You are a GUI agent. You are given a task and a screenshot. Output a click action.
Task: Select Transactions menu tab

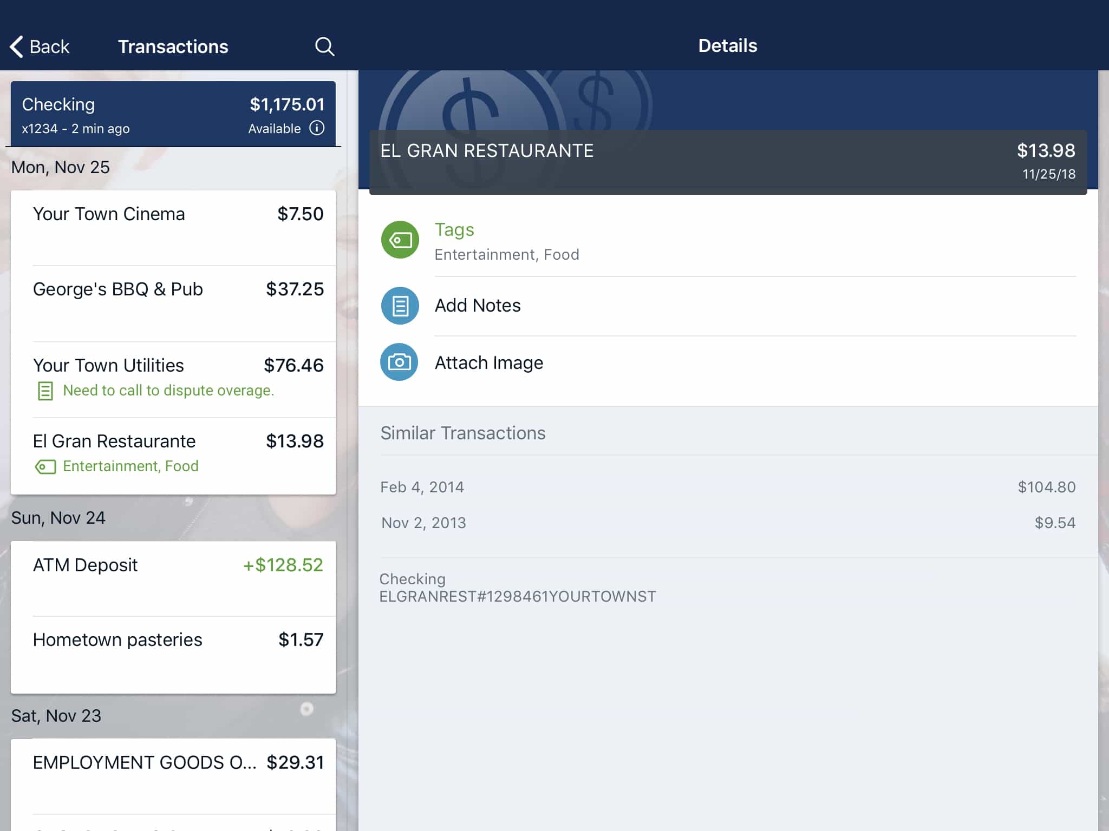click(x=173, y=47)
